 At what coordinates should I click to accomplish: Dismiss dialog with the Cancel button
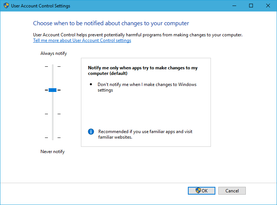pyautogui.click(x=232, y=191)
